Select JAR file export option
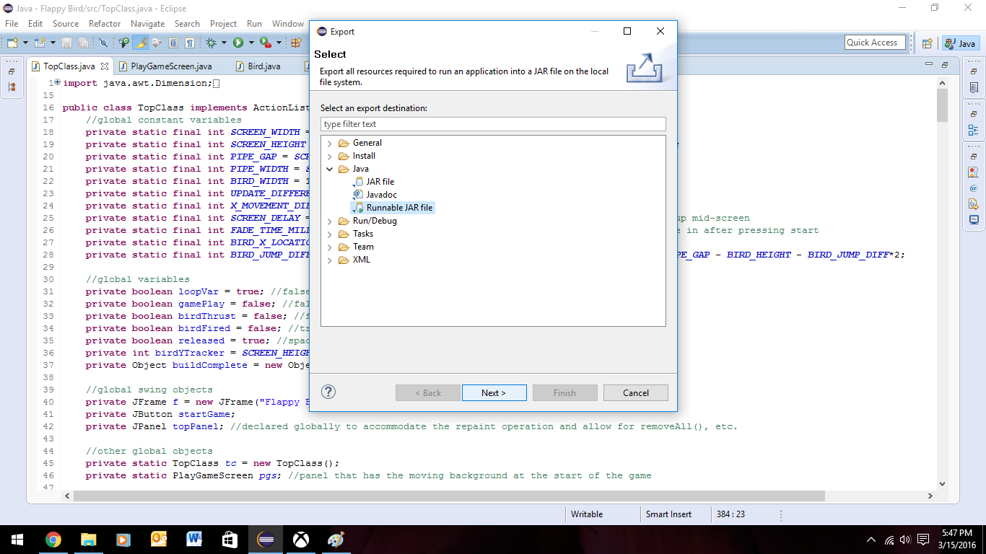 point(373,182)
